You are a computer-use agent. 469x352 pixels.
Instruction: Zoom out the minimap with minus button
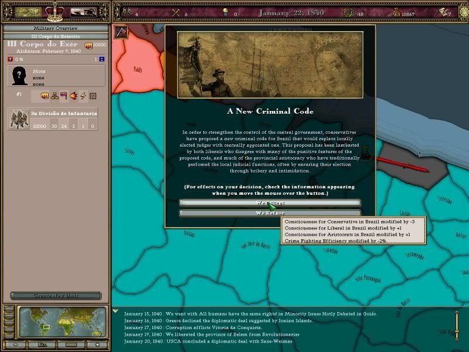pos(16,344)
